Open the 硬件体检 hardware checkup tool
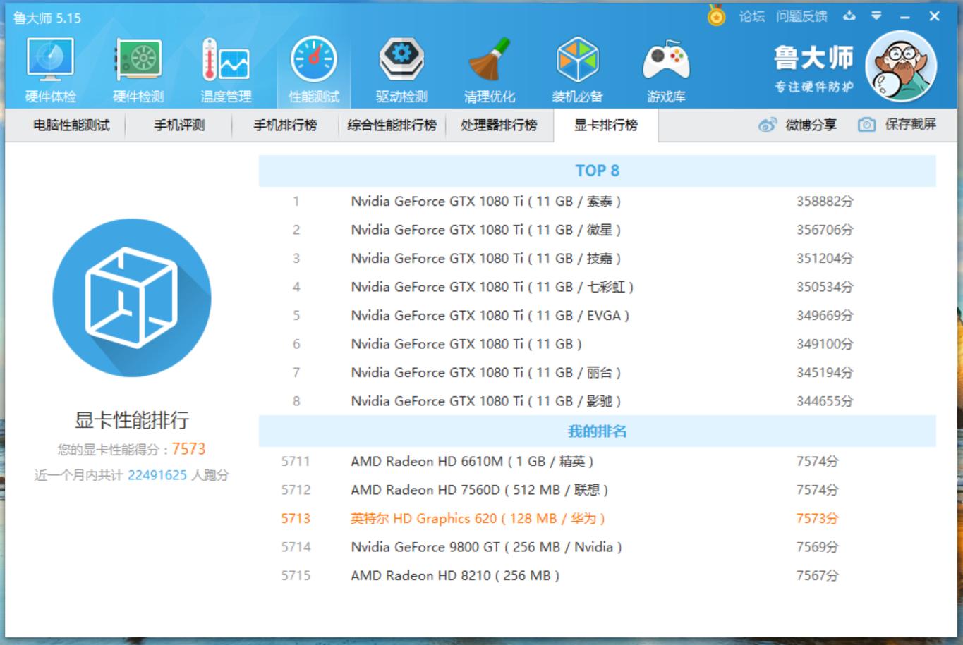The height and width of the screenshot is (645, 963). (x=48, y=68)
